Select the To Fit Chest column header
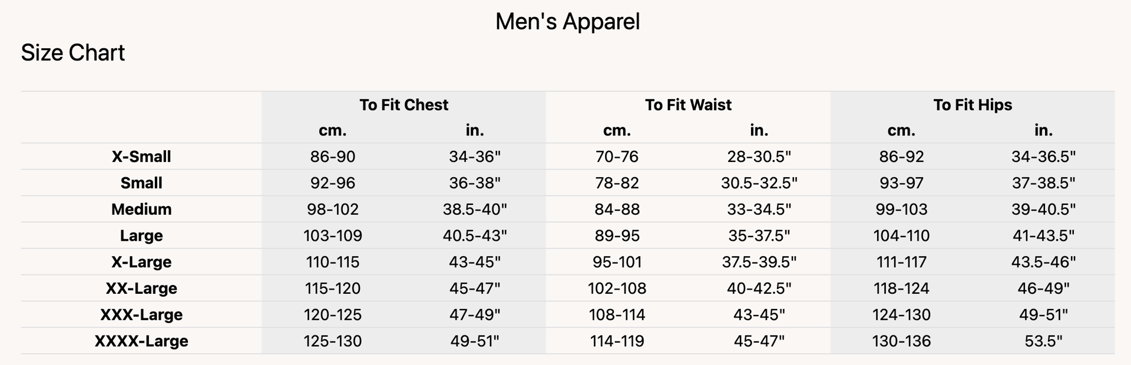 click(x=404, y=105)
